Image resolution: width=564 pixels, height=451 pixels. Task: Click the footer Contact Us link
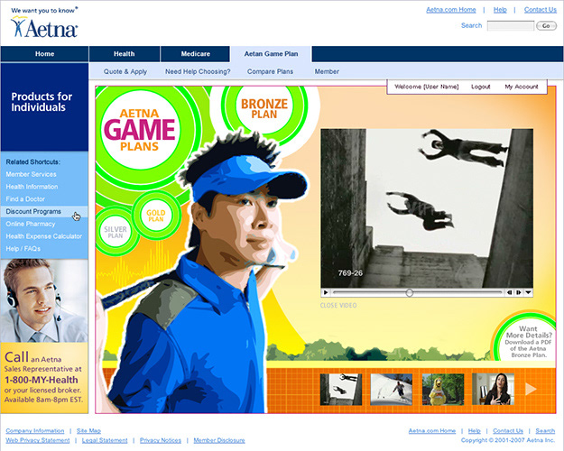508,431
